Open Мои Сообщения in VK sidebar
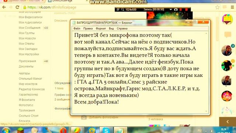The width and height of the screenshot is (236, 133). [x=29, y=28]
